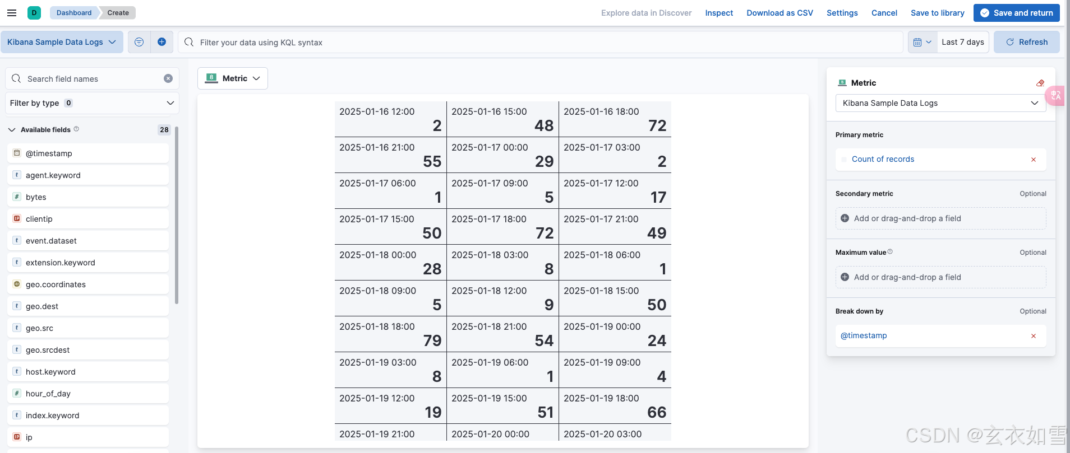Expand the Filter by type dropdown

tap(92, 103)
